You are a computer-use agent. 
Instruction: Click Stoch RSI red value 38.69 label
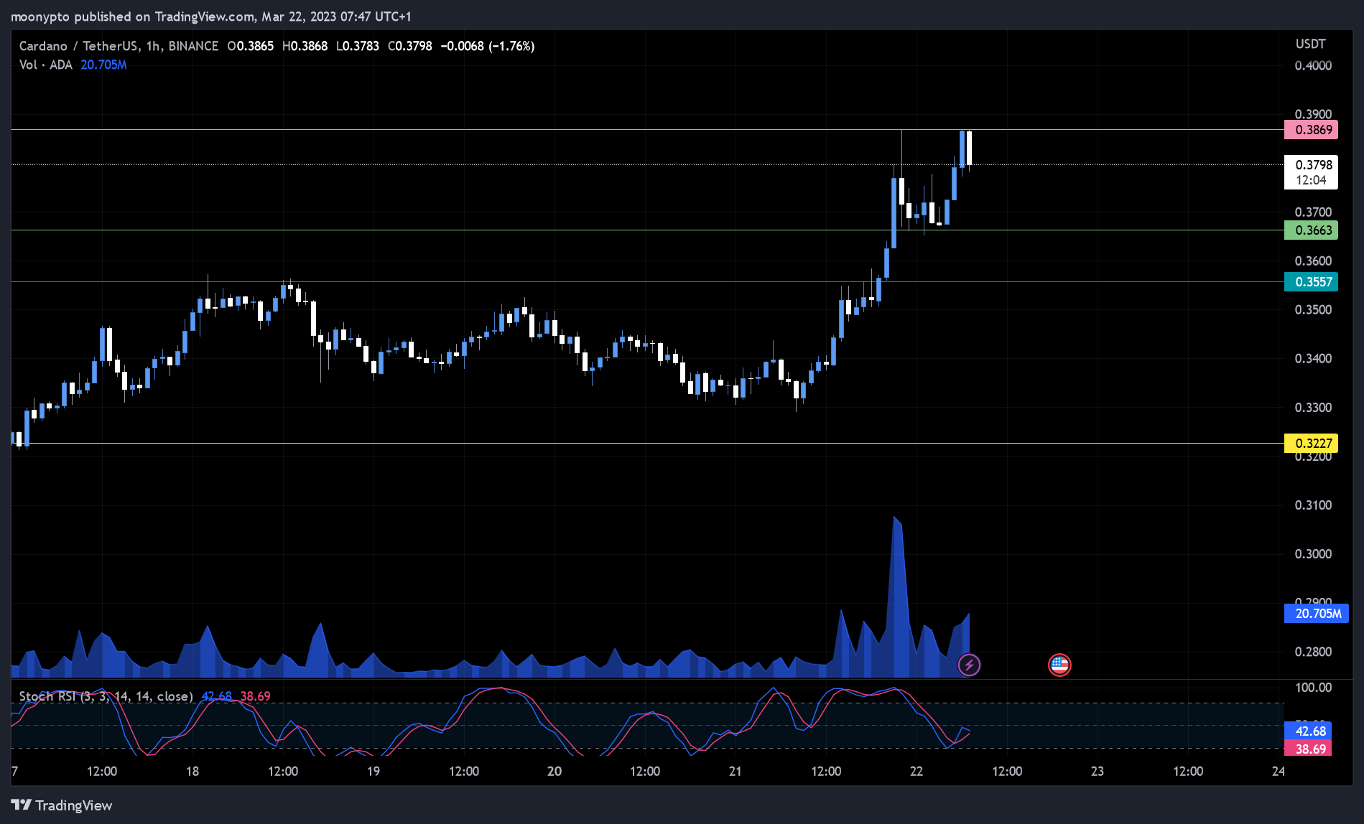click(x=1308, y=749)
